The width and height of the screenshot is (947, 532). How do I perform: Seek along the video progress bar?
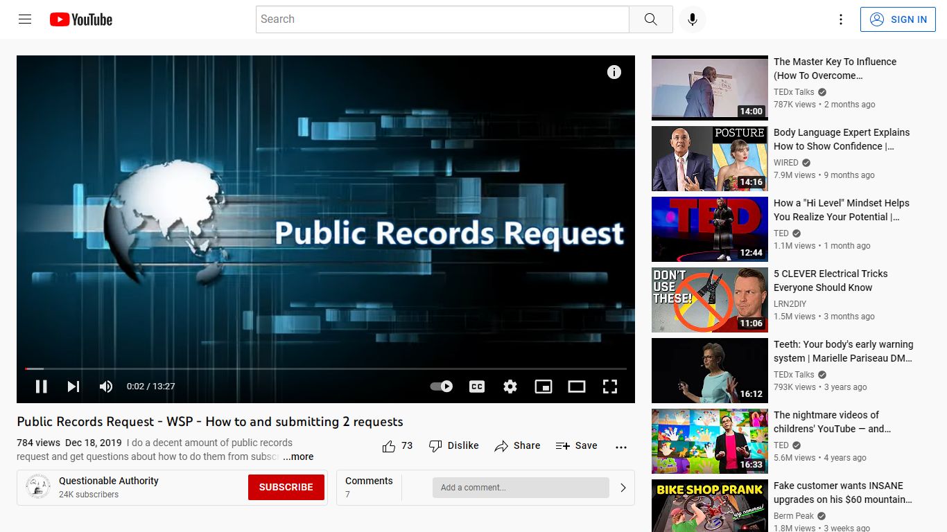click(326, 369)
